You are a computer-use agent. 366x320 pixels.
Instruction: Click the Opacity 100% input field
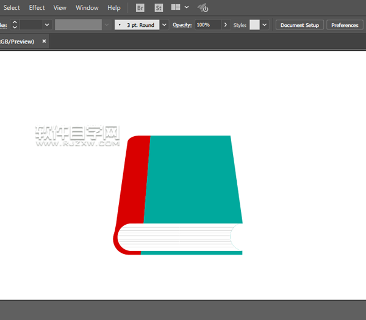click(207, 25)
